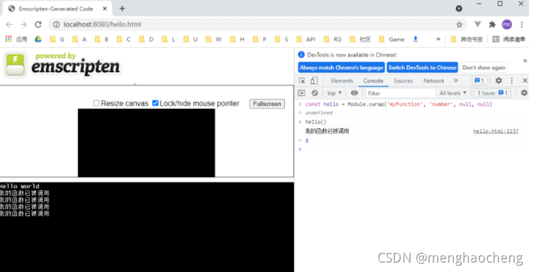Viewport: 533px width, 272px height.
Task: Click the hello() console entry
Action: [316, 122]
